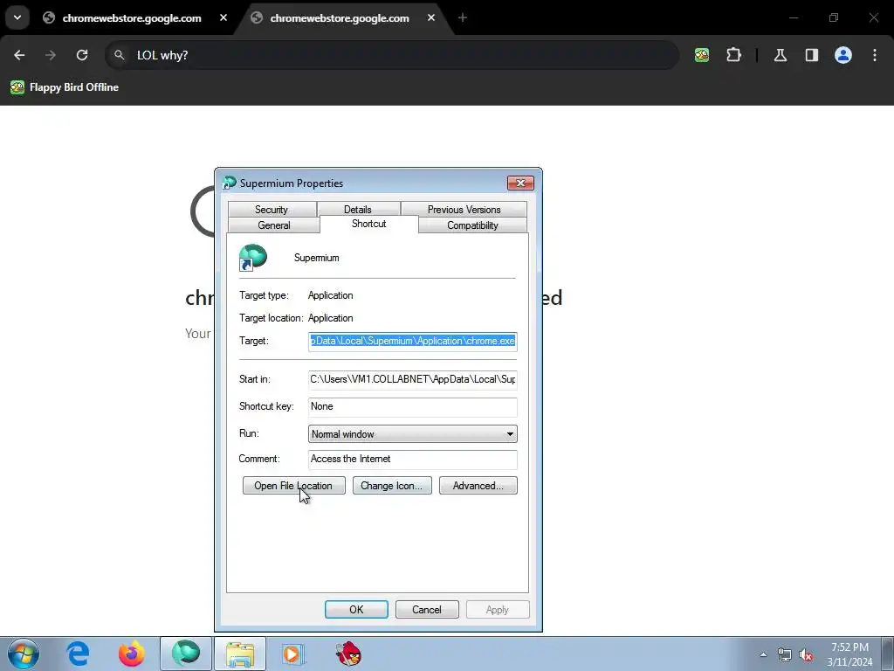Open the Compatibility tab
The image size is (894, 671).
click(x=472, y=225)
